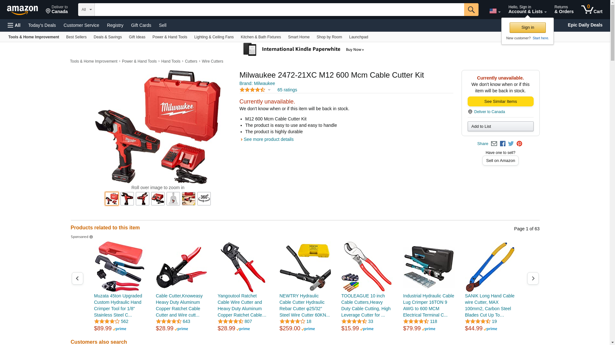Open the country flag language dropdown

(x=495, y=11)
